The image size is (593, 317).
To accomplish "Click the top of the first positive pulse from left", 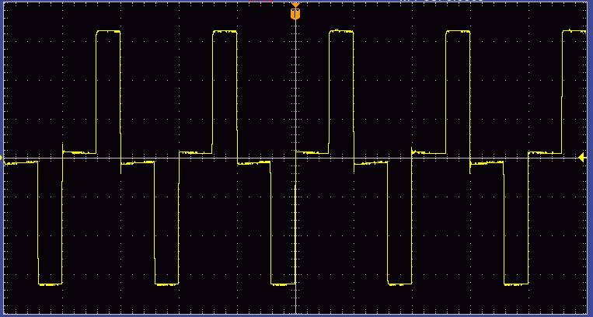I will coord(108,31).
